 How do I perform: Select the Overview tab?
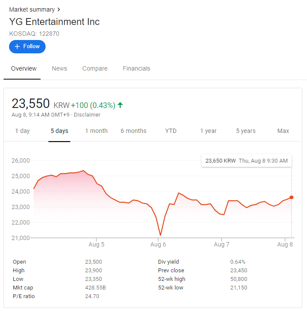[x=24, y=68]
